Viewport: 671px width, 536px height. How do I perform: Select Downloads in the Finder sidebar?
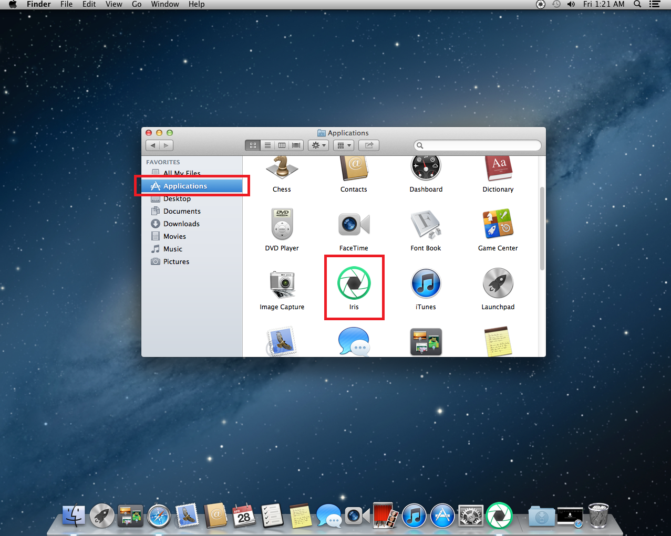pos(192,224)
